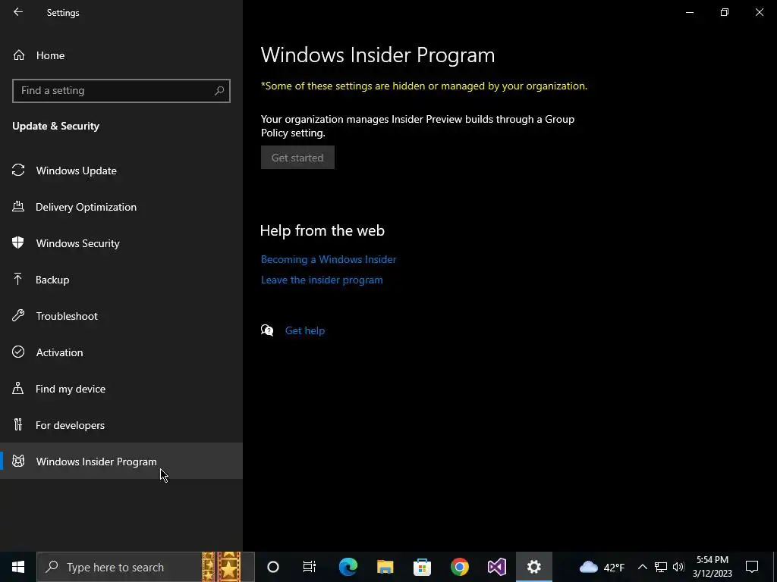Launch Google Chrome from the taskbar

pyautogui.click(x=459, y=567)
